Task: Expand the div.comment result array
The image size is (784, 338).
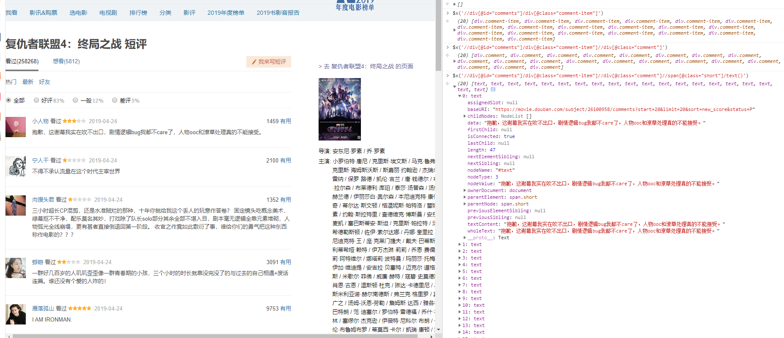Action: click(454, 61)
